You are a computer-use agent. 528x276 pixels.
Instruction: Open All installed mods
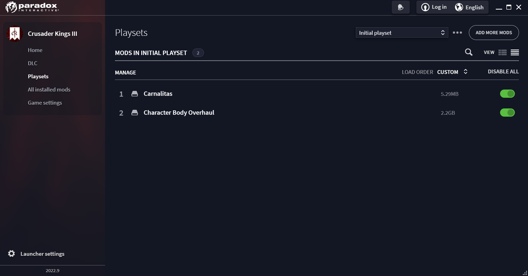pos(49,89)
